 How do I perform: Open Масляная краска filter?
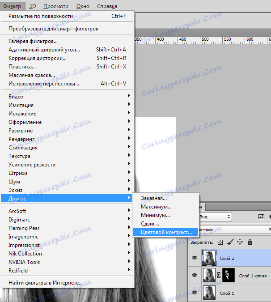[x=67, y=75]
